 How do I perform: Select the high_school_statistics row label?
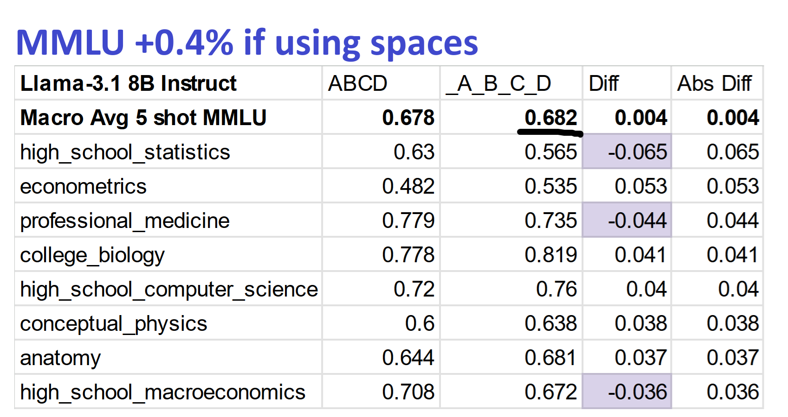125,152
